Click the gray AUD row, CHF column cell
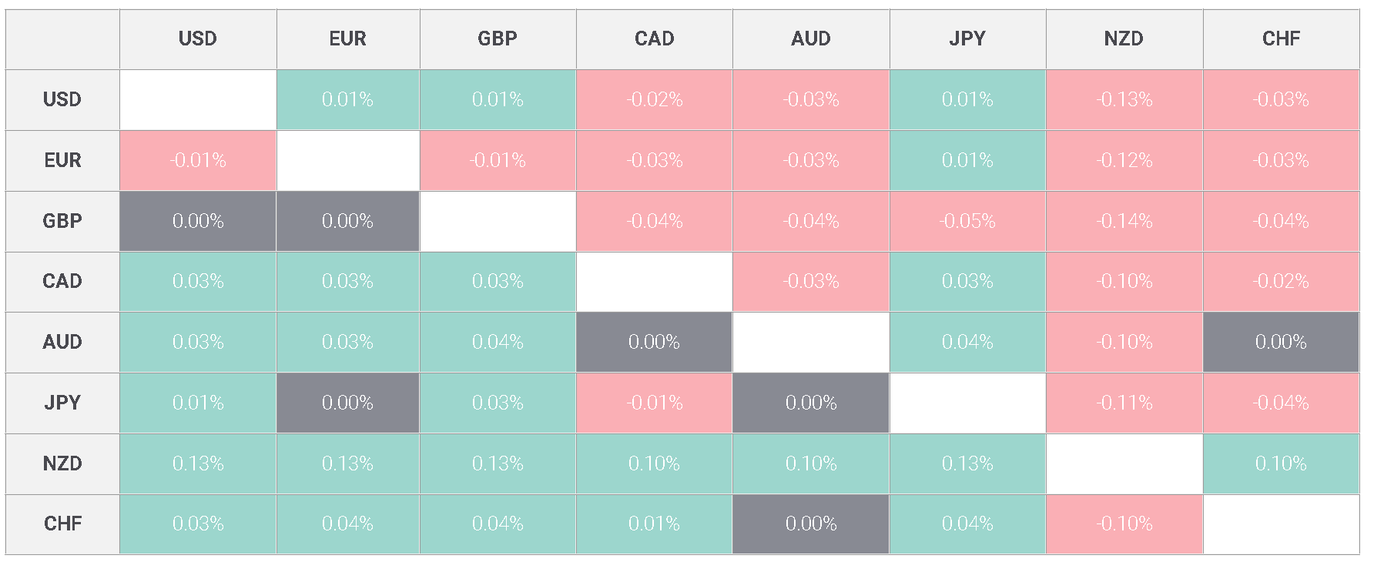The image size is (1374, 562). pos(1281,342)
